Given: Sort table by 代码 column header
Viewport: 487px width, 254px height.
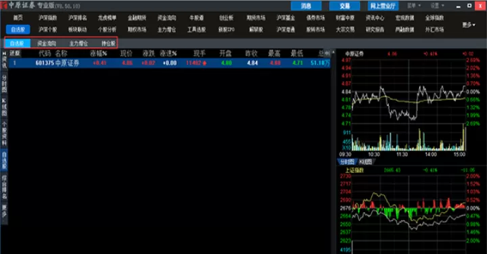Looking at the screenshot, I should pos(45,53).
